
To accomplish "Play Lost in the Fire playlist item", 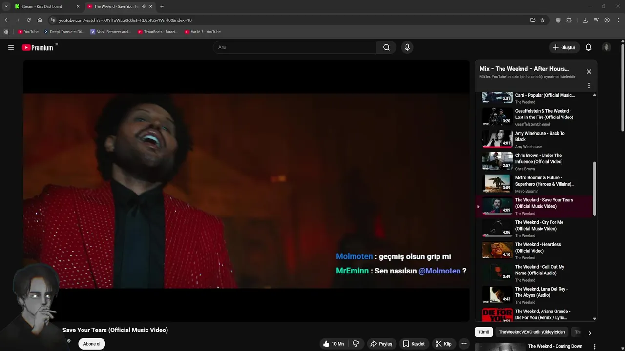I will point(535,117).
